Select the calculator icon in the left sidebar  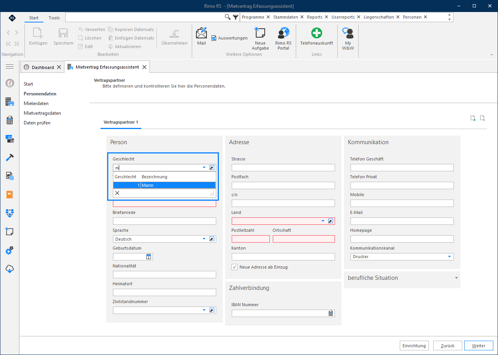(x=10, y=120)
